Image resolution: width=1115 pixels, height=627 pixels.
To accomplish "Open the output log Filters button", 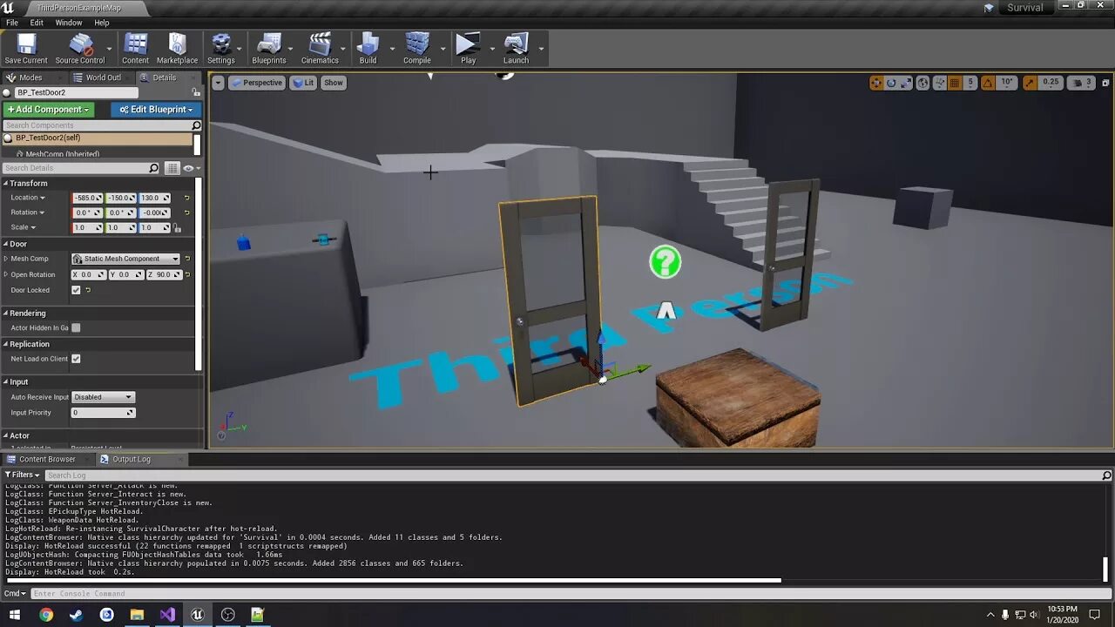I will pos(21,475).
